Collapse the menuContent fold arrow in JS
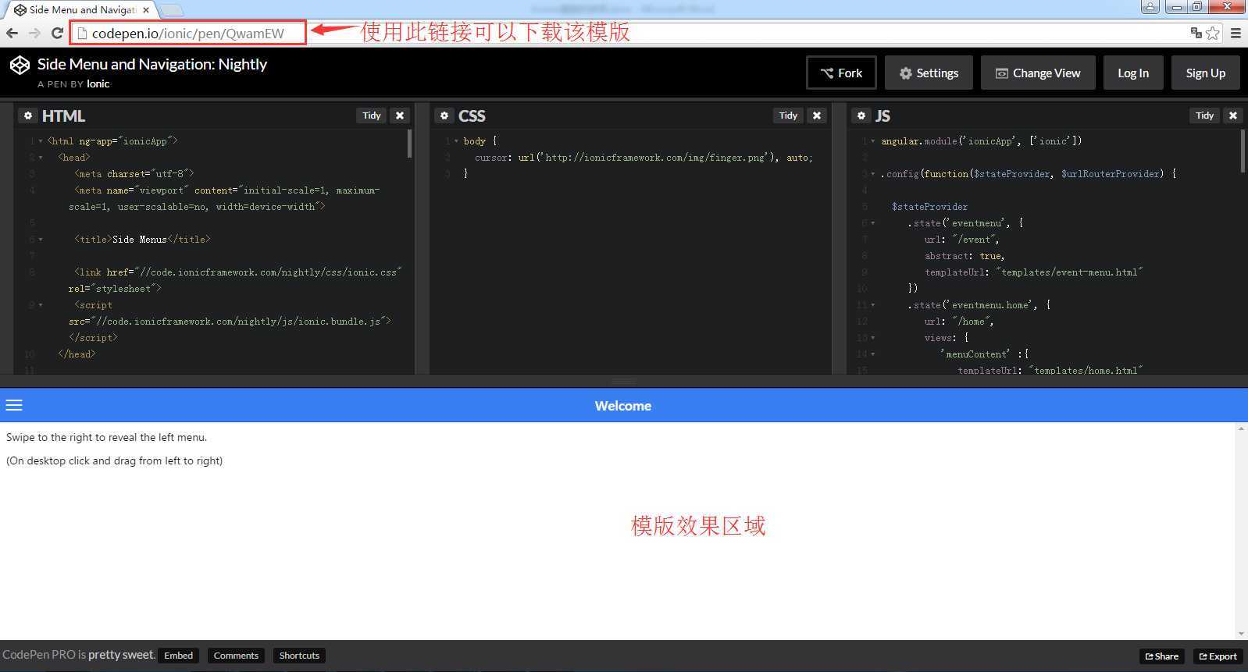 click(x=873, y=354)
